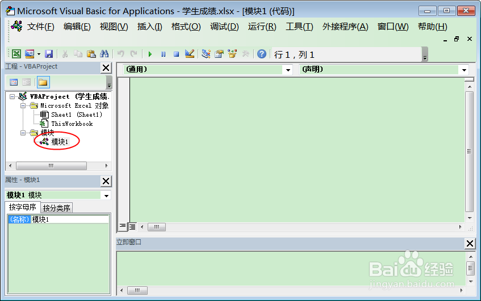Screen dimensions: 481x301
Task: Click the Insert UserForm toolbar icon
Action: [x=30, y=54]
